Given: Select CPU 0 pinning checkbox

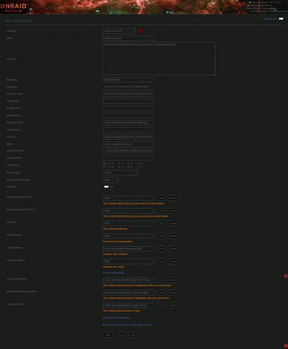Looking at the screenshot, I should [110, 163].
